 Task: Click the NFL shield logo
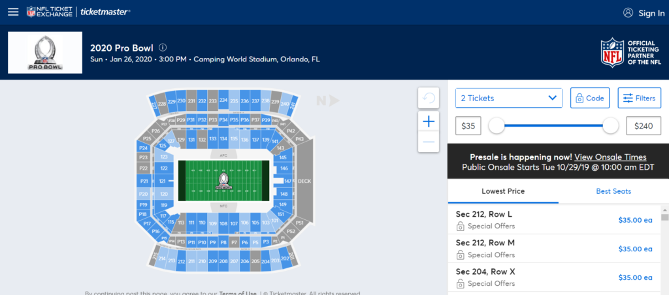[x=612, y=53]
